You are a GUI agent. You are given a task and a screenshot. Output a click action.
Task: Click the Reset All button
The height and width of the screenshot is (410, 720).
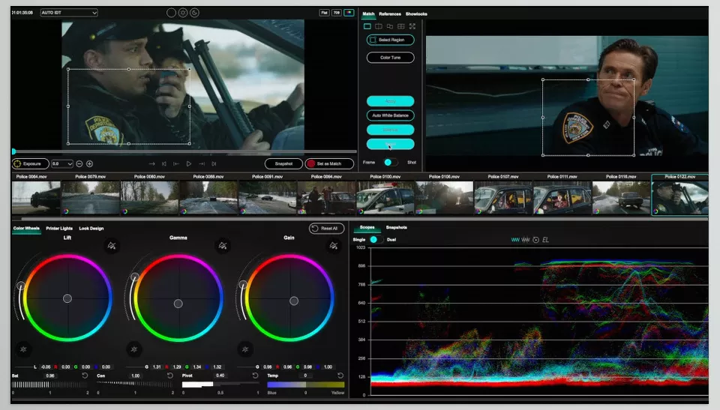point(326,228)
